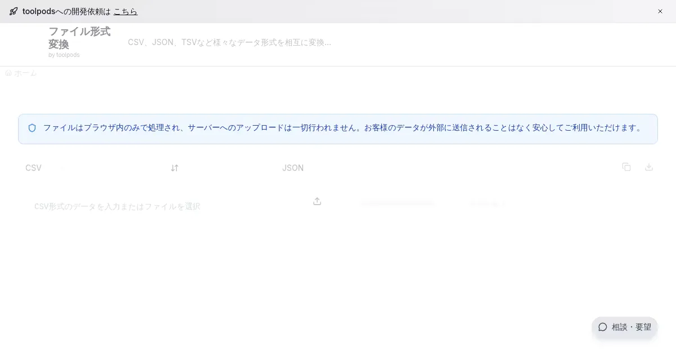
Task: Click the shield icon in privacy notice
Action: [x=32, y=128]
